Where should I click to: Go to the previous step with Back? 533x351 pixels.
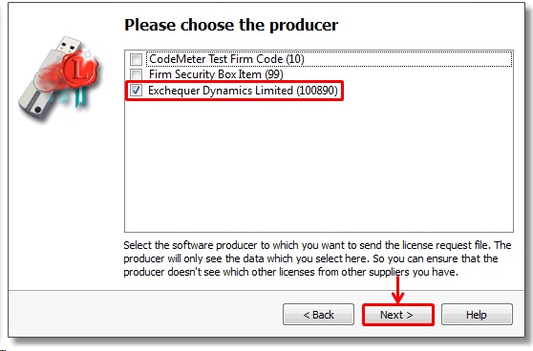[318, 315]
